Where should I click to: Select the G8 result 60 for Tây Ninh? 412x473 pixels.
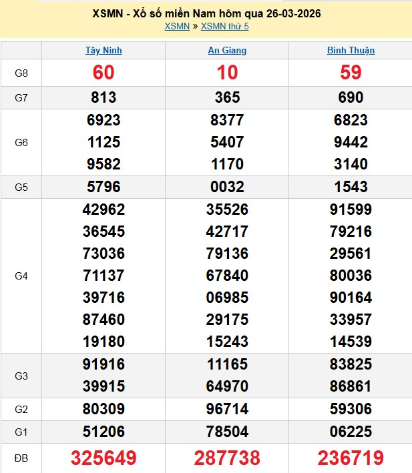104,73
